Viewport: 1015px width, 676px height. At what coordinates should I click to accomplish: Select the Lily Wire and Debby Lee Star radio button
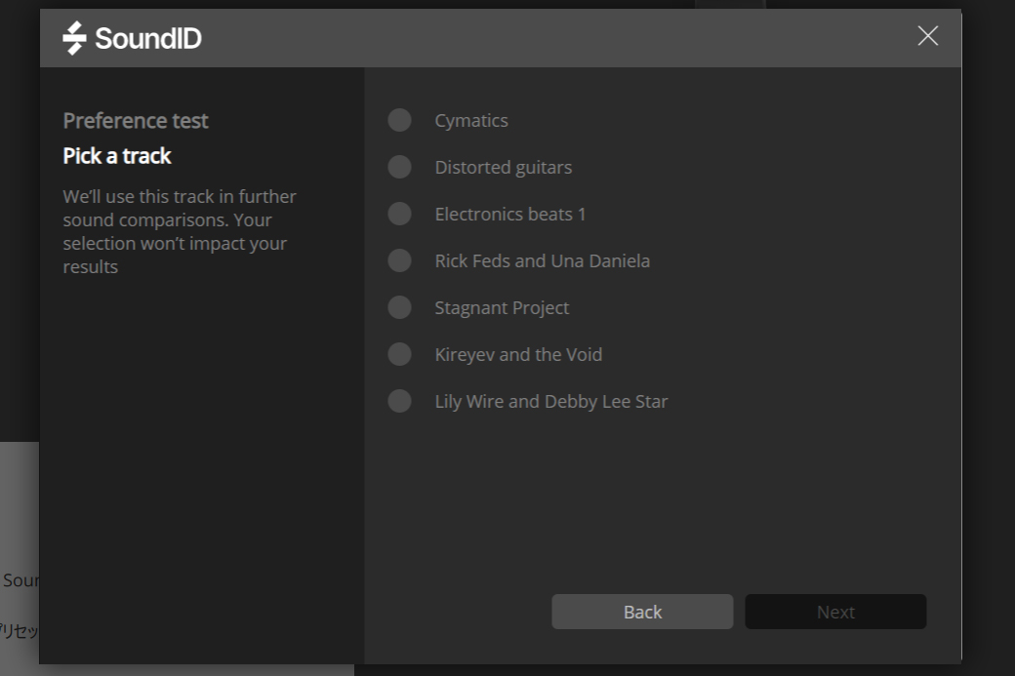(x=399, y=401)
